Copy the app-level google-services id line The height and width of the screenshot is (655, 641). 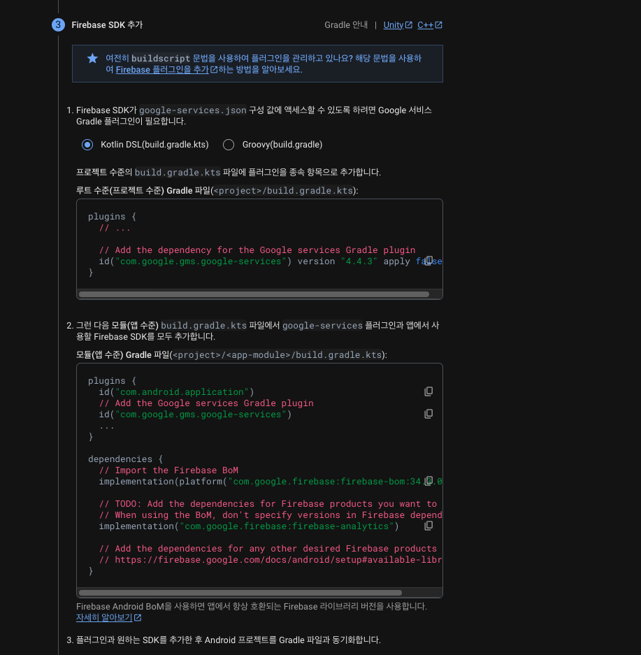point(428,414)
